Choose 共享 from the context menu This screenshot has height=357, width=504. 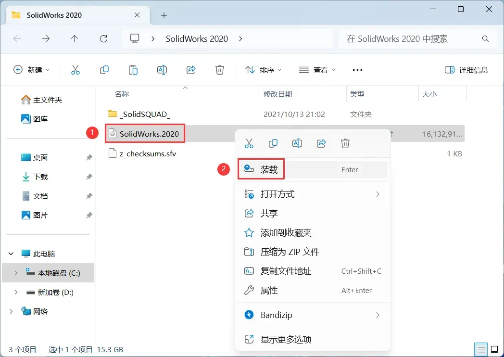pyautogui.click(x=313, y=213)
